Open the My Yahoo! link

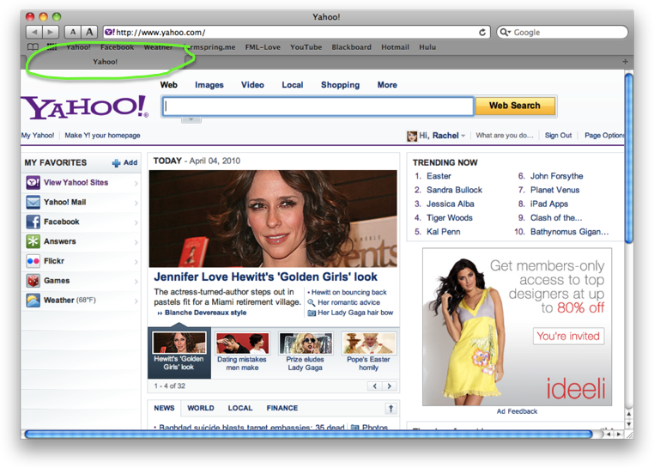[38, 136]
